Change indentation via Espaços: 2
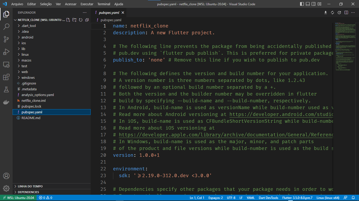The image size is (359, 201). (x=216, y=198)
